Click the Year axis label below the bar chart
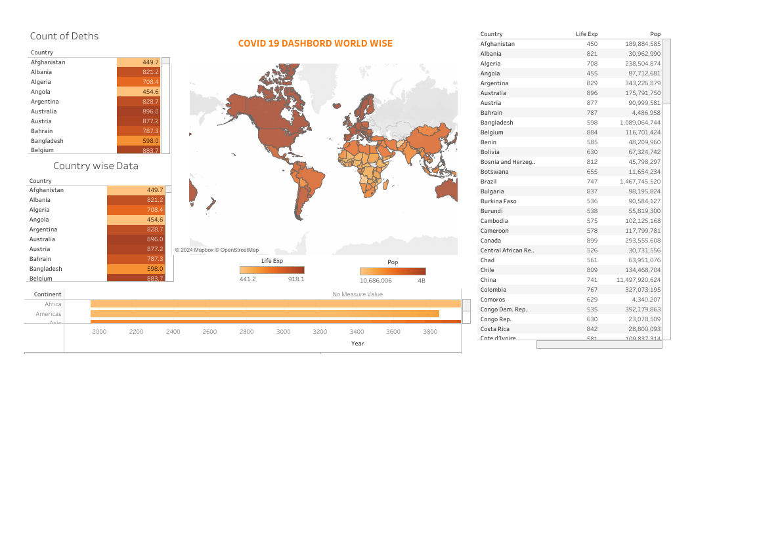 tap(357, 343)
